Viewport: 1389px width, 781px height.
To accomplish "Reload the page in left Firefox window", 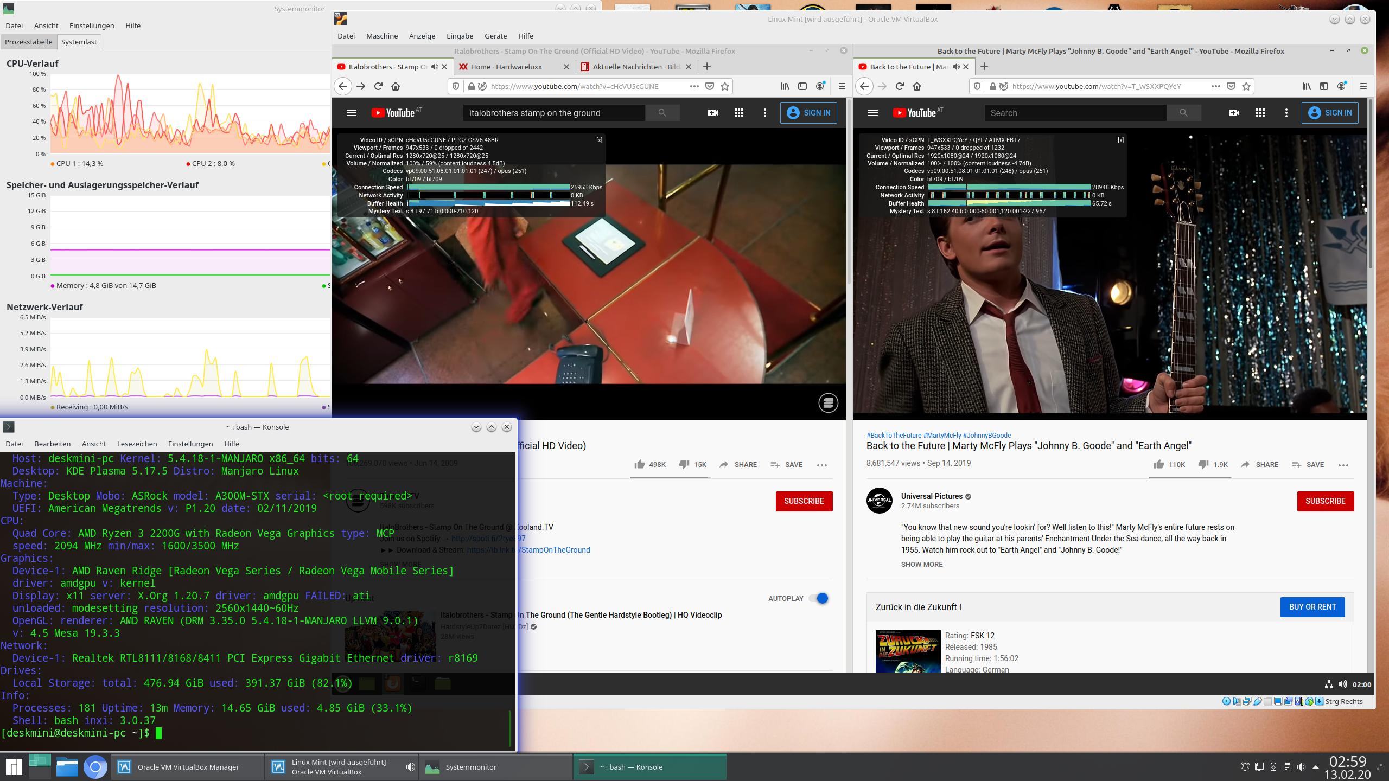I will point(378,86).
